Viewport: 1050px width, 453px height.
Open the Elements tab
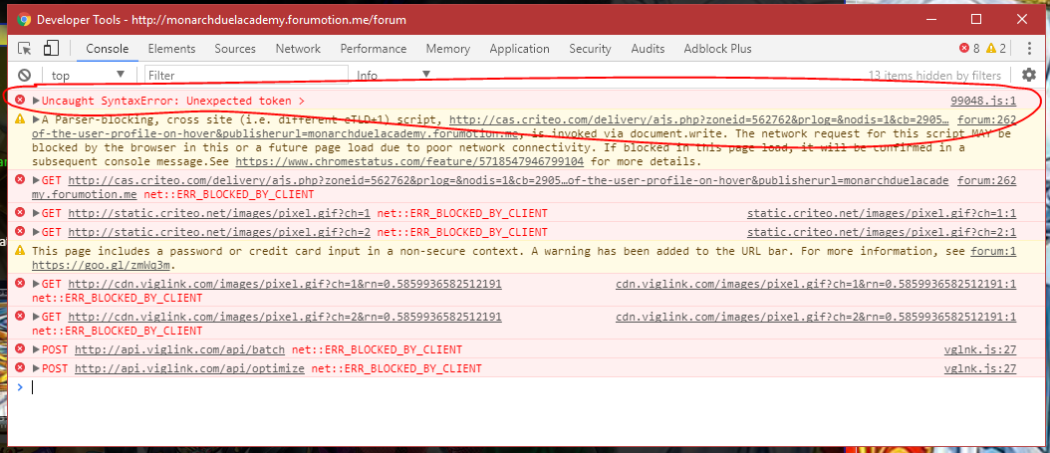pyautogui.click(x=171, y=48)
